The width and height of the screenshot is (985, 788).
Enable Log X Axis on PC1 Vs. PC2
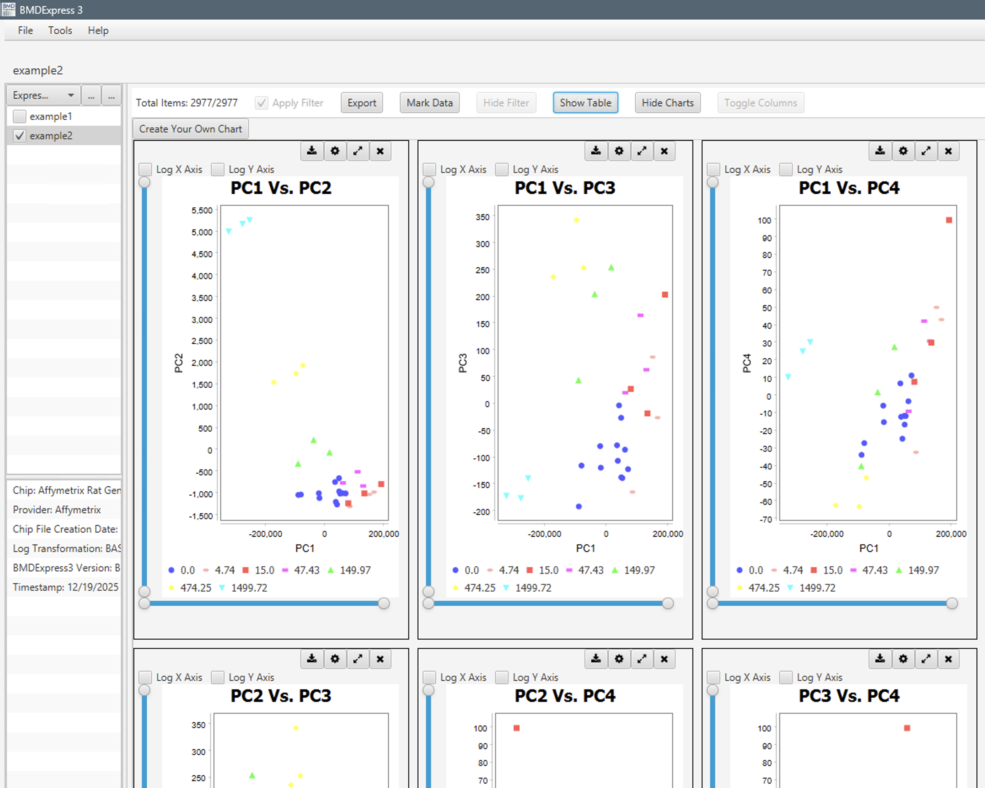(x=145, y=169)
